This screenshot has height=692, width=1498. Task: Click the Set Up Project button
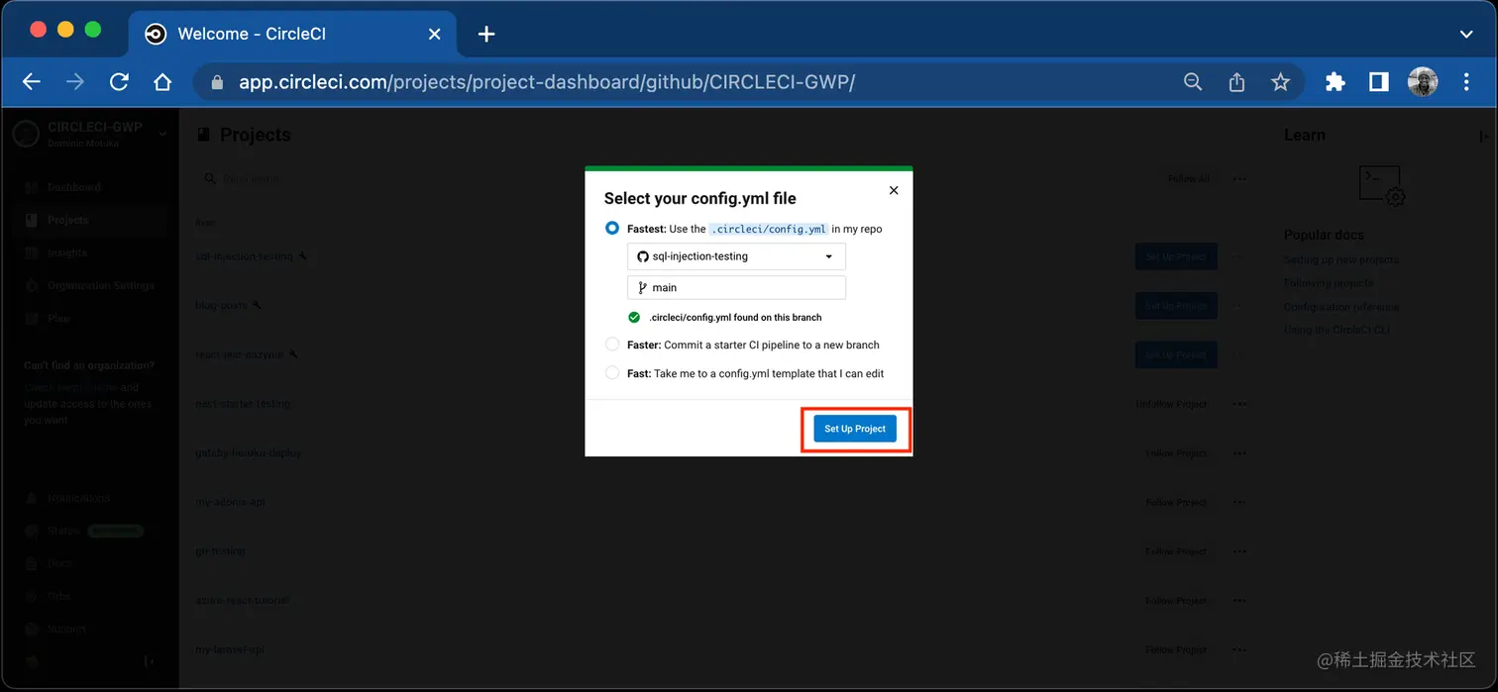[854, 428]
